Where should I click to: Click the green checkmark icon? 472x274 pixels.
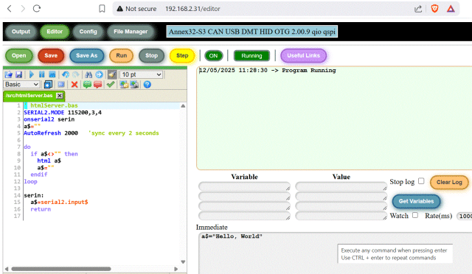click(111, 85)
